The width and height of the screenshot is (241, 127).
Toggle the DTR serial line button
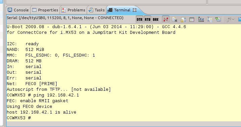[140, 19]
